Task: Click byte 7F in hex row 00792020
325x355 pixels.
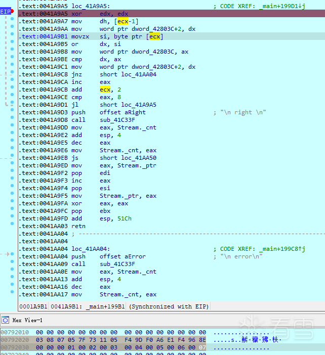Action: (82, 340)
